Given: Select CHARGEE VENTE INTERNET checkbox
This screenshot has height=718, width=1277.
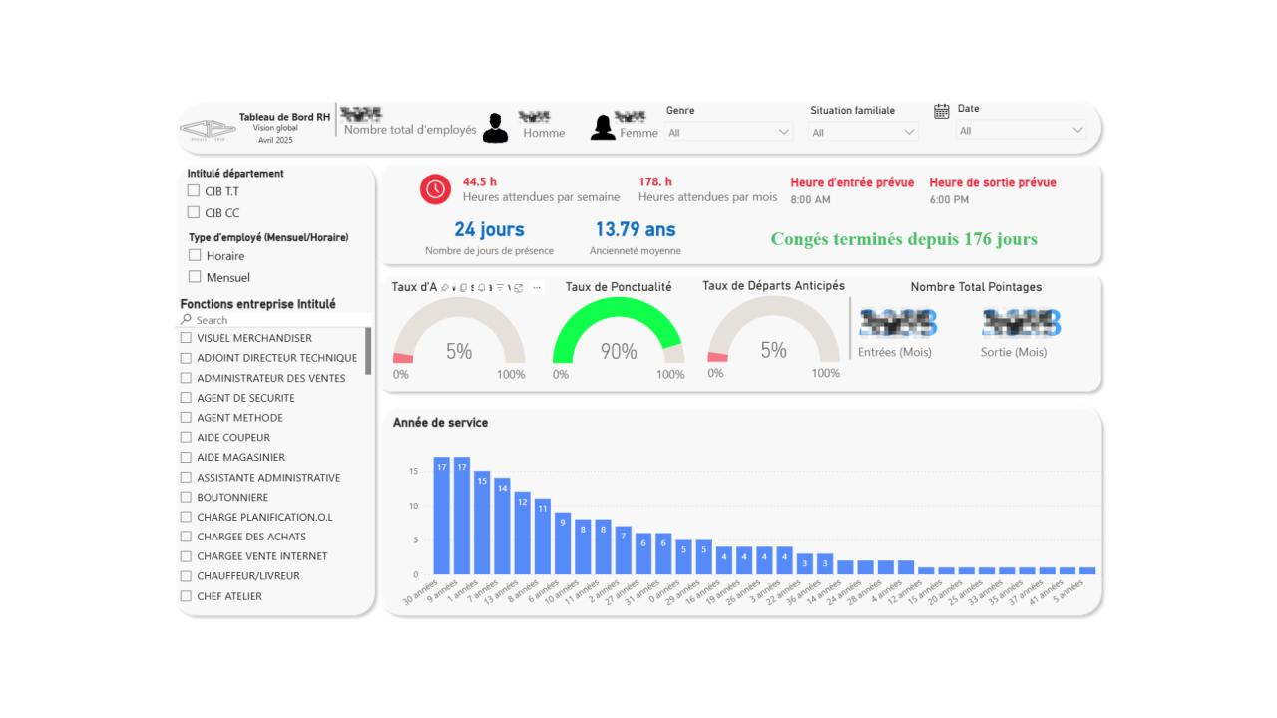Looking at the screenshot, I should click(x=186, y=556).
